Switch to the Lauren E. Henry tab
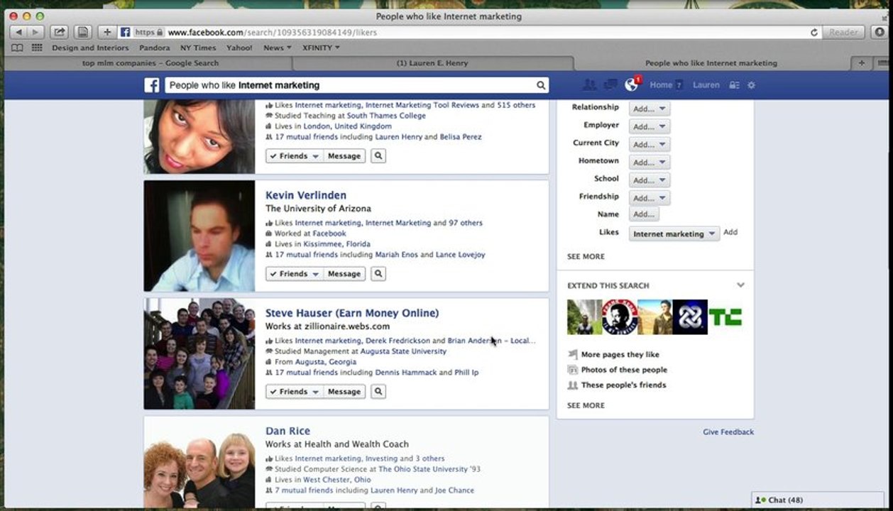This screenshot has height=511, width=893. click(432, 63)
